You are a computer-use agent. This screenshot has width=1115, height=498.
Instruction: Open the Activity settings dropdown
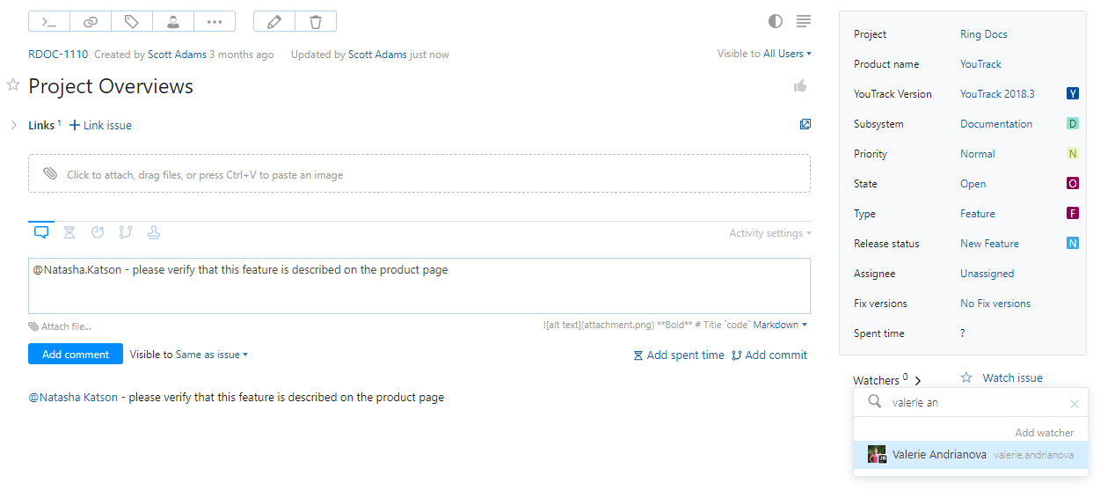click(769, 233)
